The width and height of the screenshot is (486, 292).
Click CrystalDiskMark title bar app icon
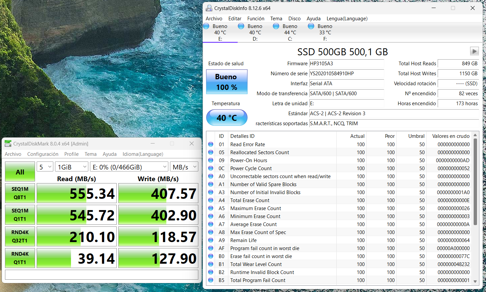point(8,144)
